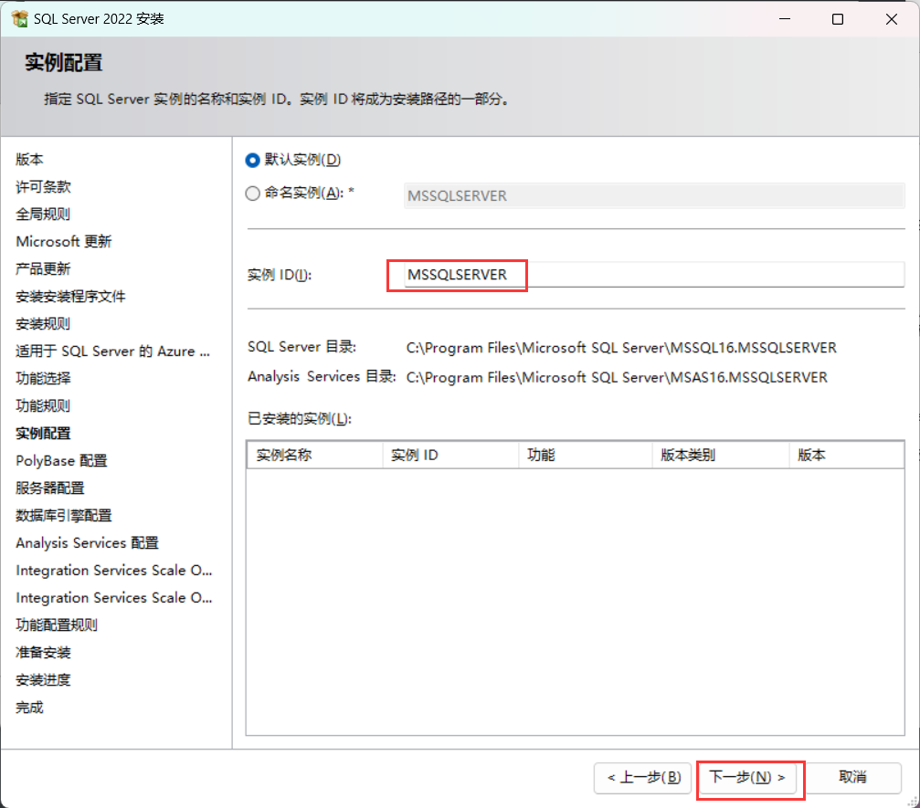Click the bold 实例配置 step in the sidebar
This screenshot has width=920, height=808.
pyautogui.click(x=43, y=434)
